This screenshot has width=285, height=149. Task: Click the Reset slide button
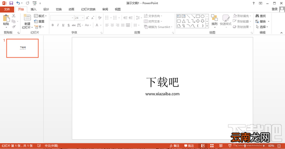[39, 22]
